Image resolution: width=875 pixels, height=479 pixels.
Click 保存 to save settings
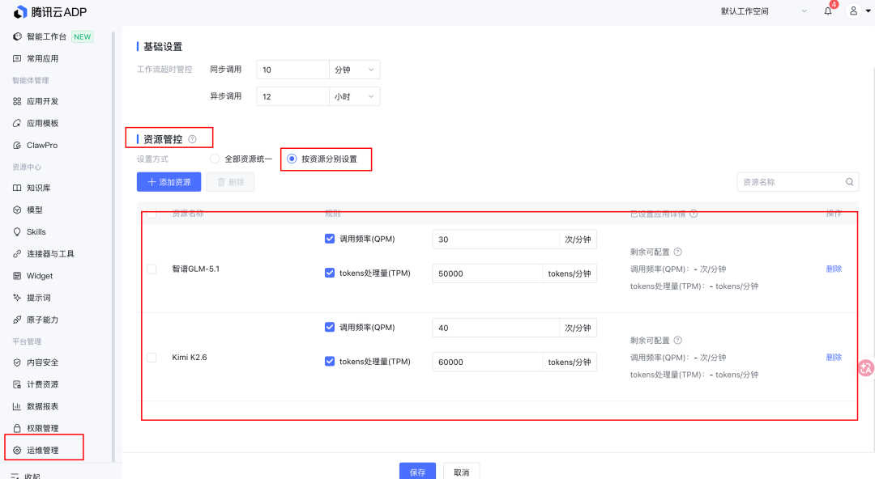tap(417, 471)
